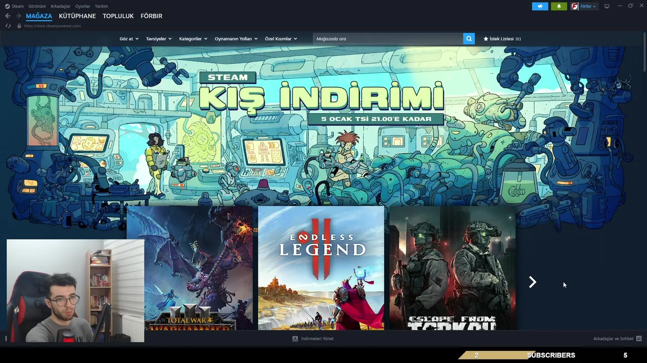
Task: Click the İndirmeleri Yönet link
Action: pyautogui.click(x=317, y=339)
